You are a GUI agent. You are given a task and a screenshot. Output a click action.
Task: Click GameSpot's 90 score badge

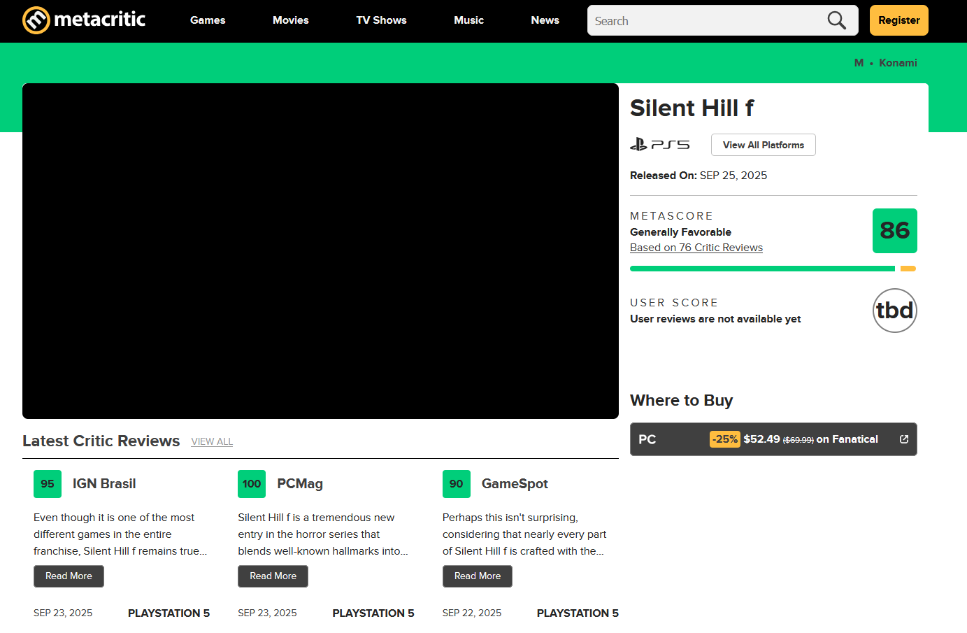(x=457, y=484)
